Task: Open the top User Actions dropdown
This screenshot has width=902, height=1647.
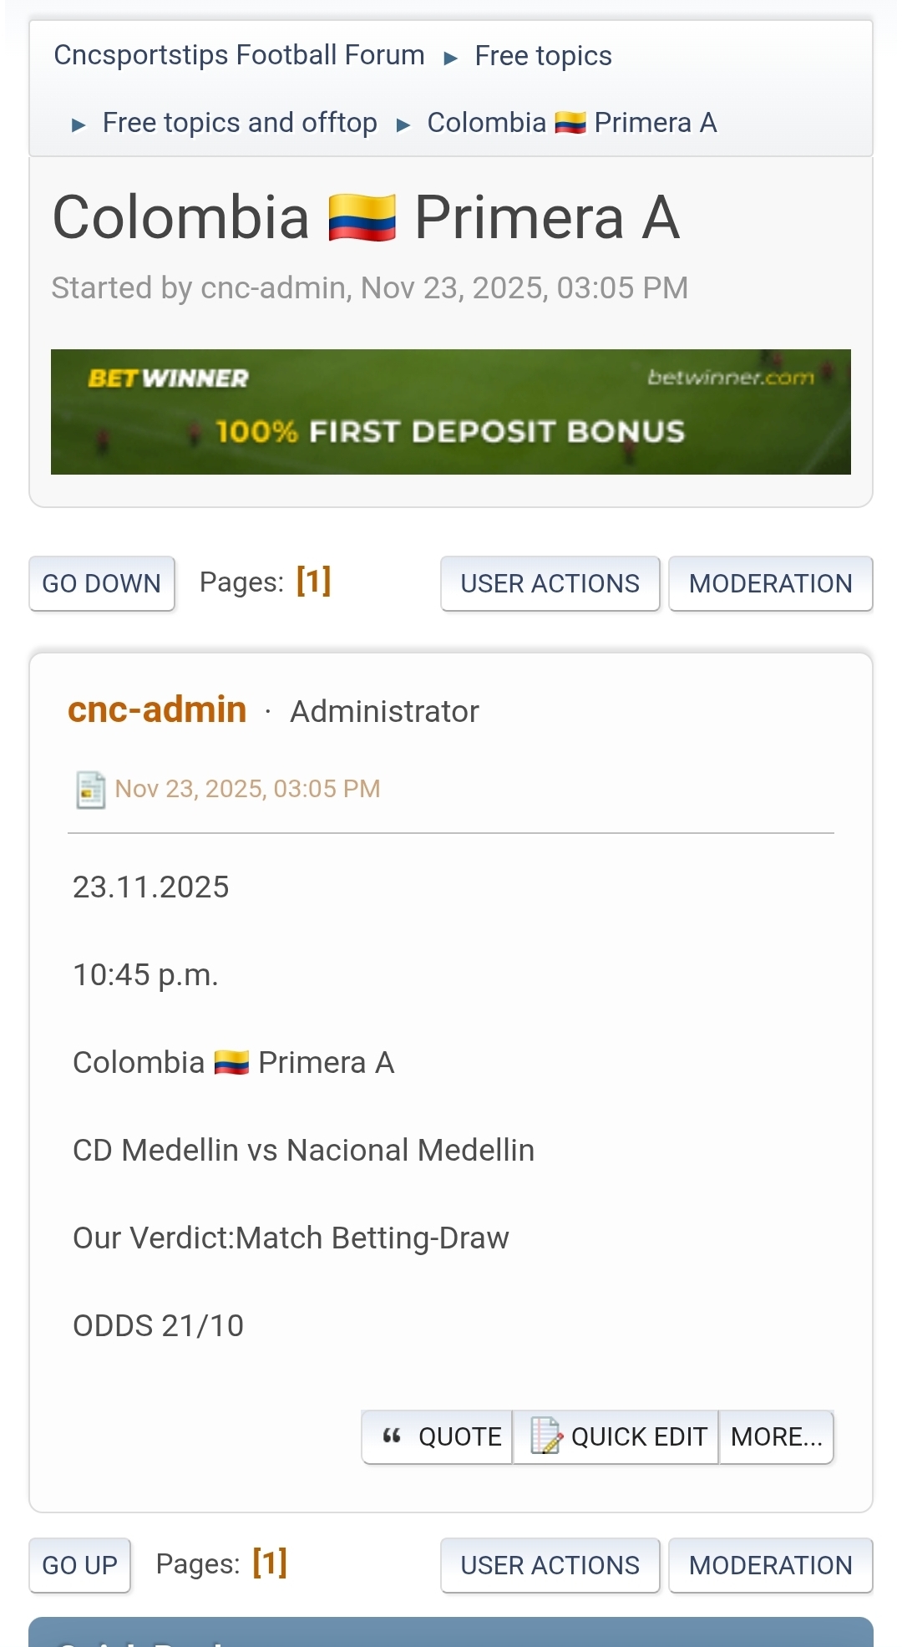Action: tap(550, 583)
